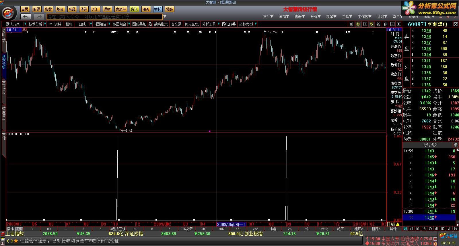The height and width of the screenshot is (246, 459).
Task: Click the star icon in news ticker
Action: coord(16,241)
